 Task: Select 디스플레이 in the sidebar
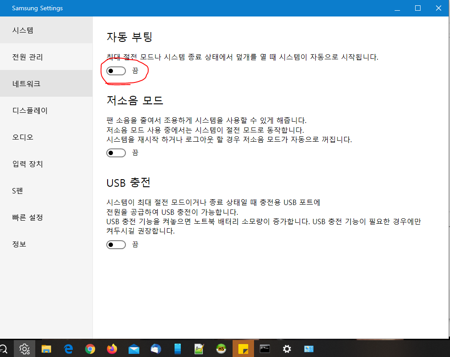[46, 111]
